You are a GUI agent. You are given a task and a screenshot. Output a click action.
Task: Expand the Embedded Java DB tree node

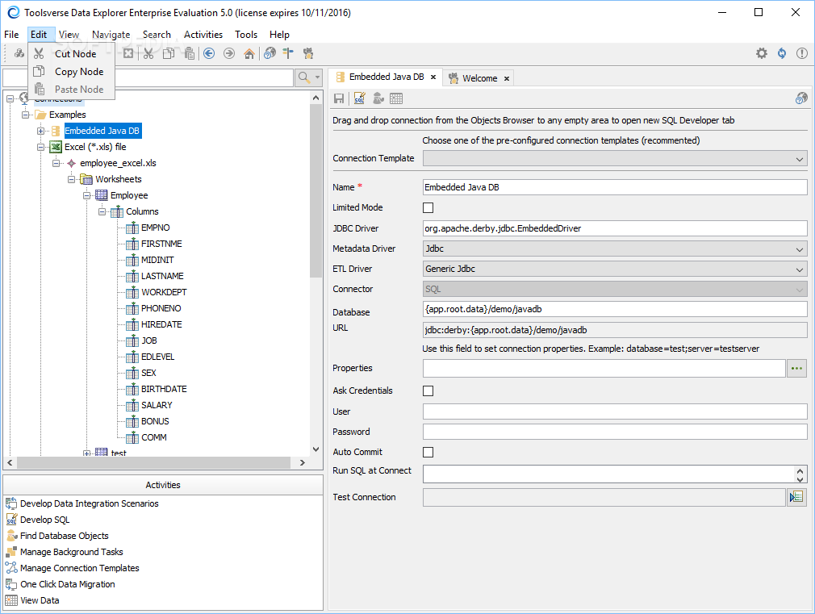coord(40,131)
